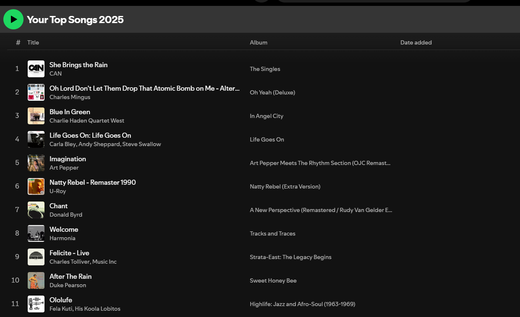Go to Carla Bley artist page
The width and height of the screenshot is (520, 317).
pos(62,144)
